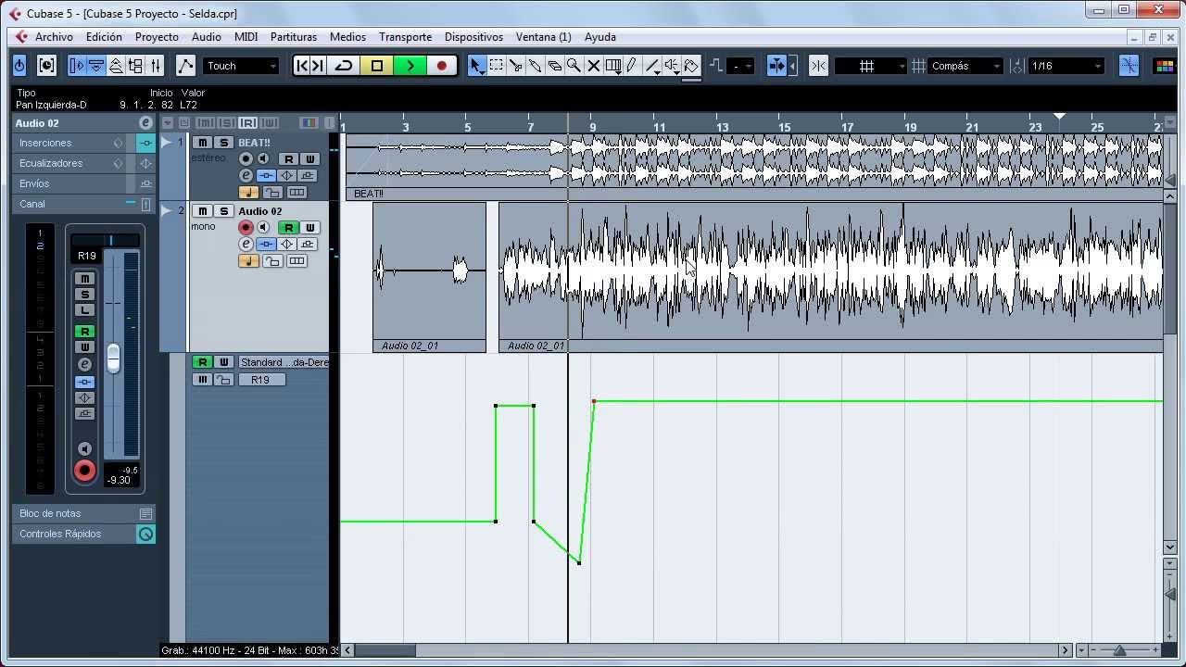
Task: Select the Mute X tool
Action: point(593,66)
